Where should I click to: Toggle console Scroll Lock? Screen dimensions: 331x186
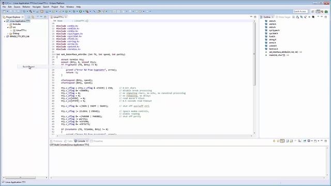click(292, 141)
